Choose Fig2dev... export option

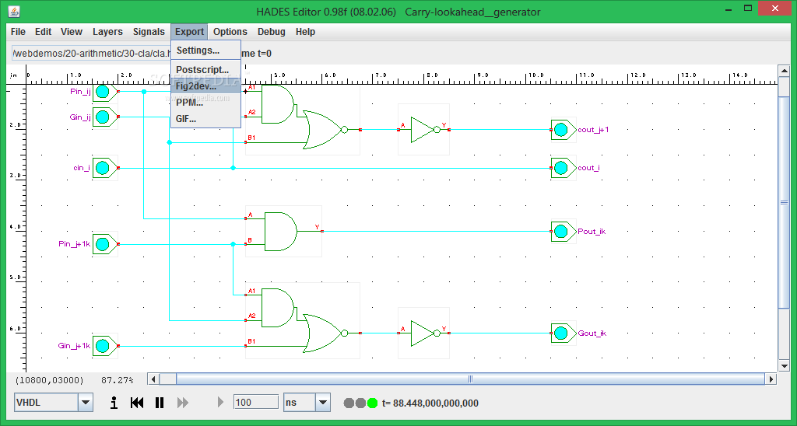tap(205, 86)
